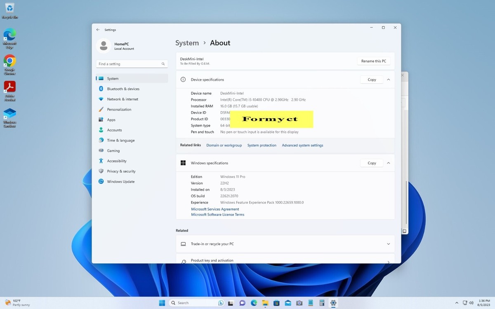This screenshot has width=495, height=309.
Task: Open Microsoft Services Agreement link
Action: point(215,209)
